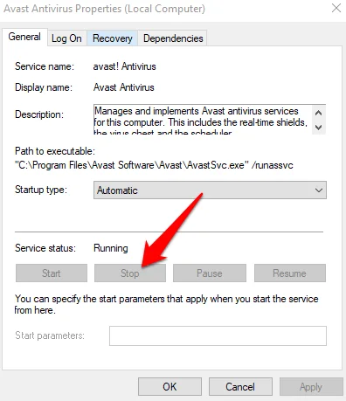The image size is (346, 401).
Task: Switch to the Log On tab
Action: pyautogui.click(x=66, y=38)
